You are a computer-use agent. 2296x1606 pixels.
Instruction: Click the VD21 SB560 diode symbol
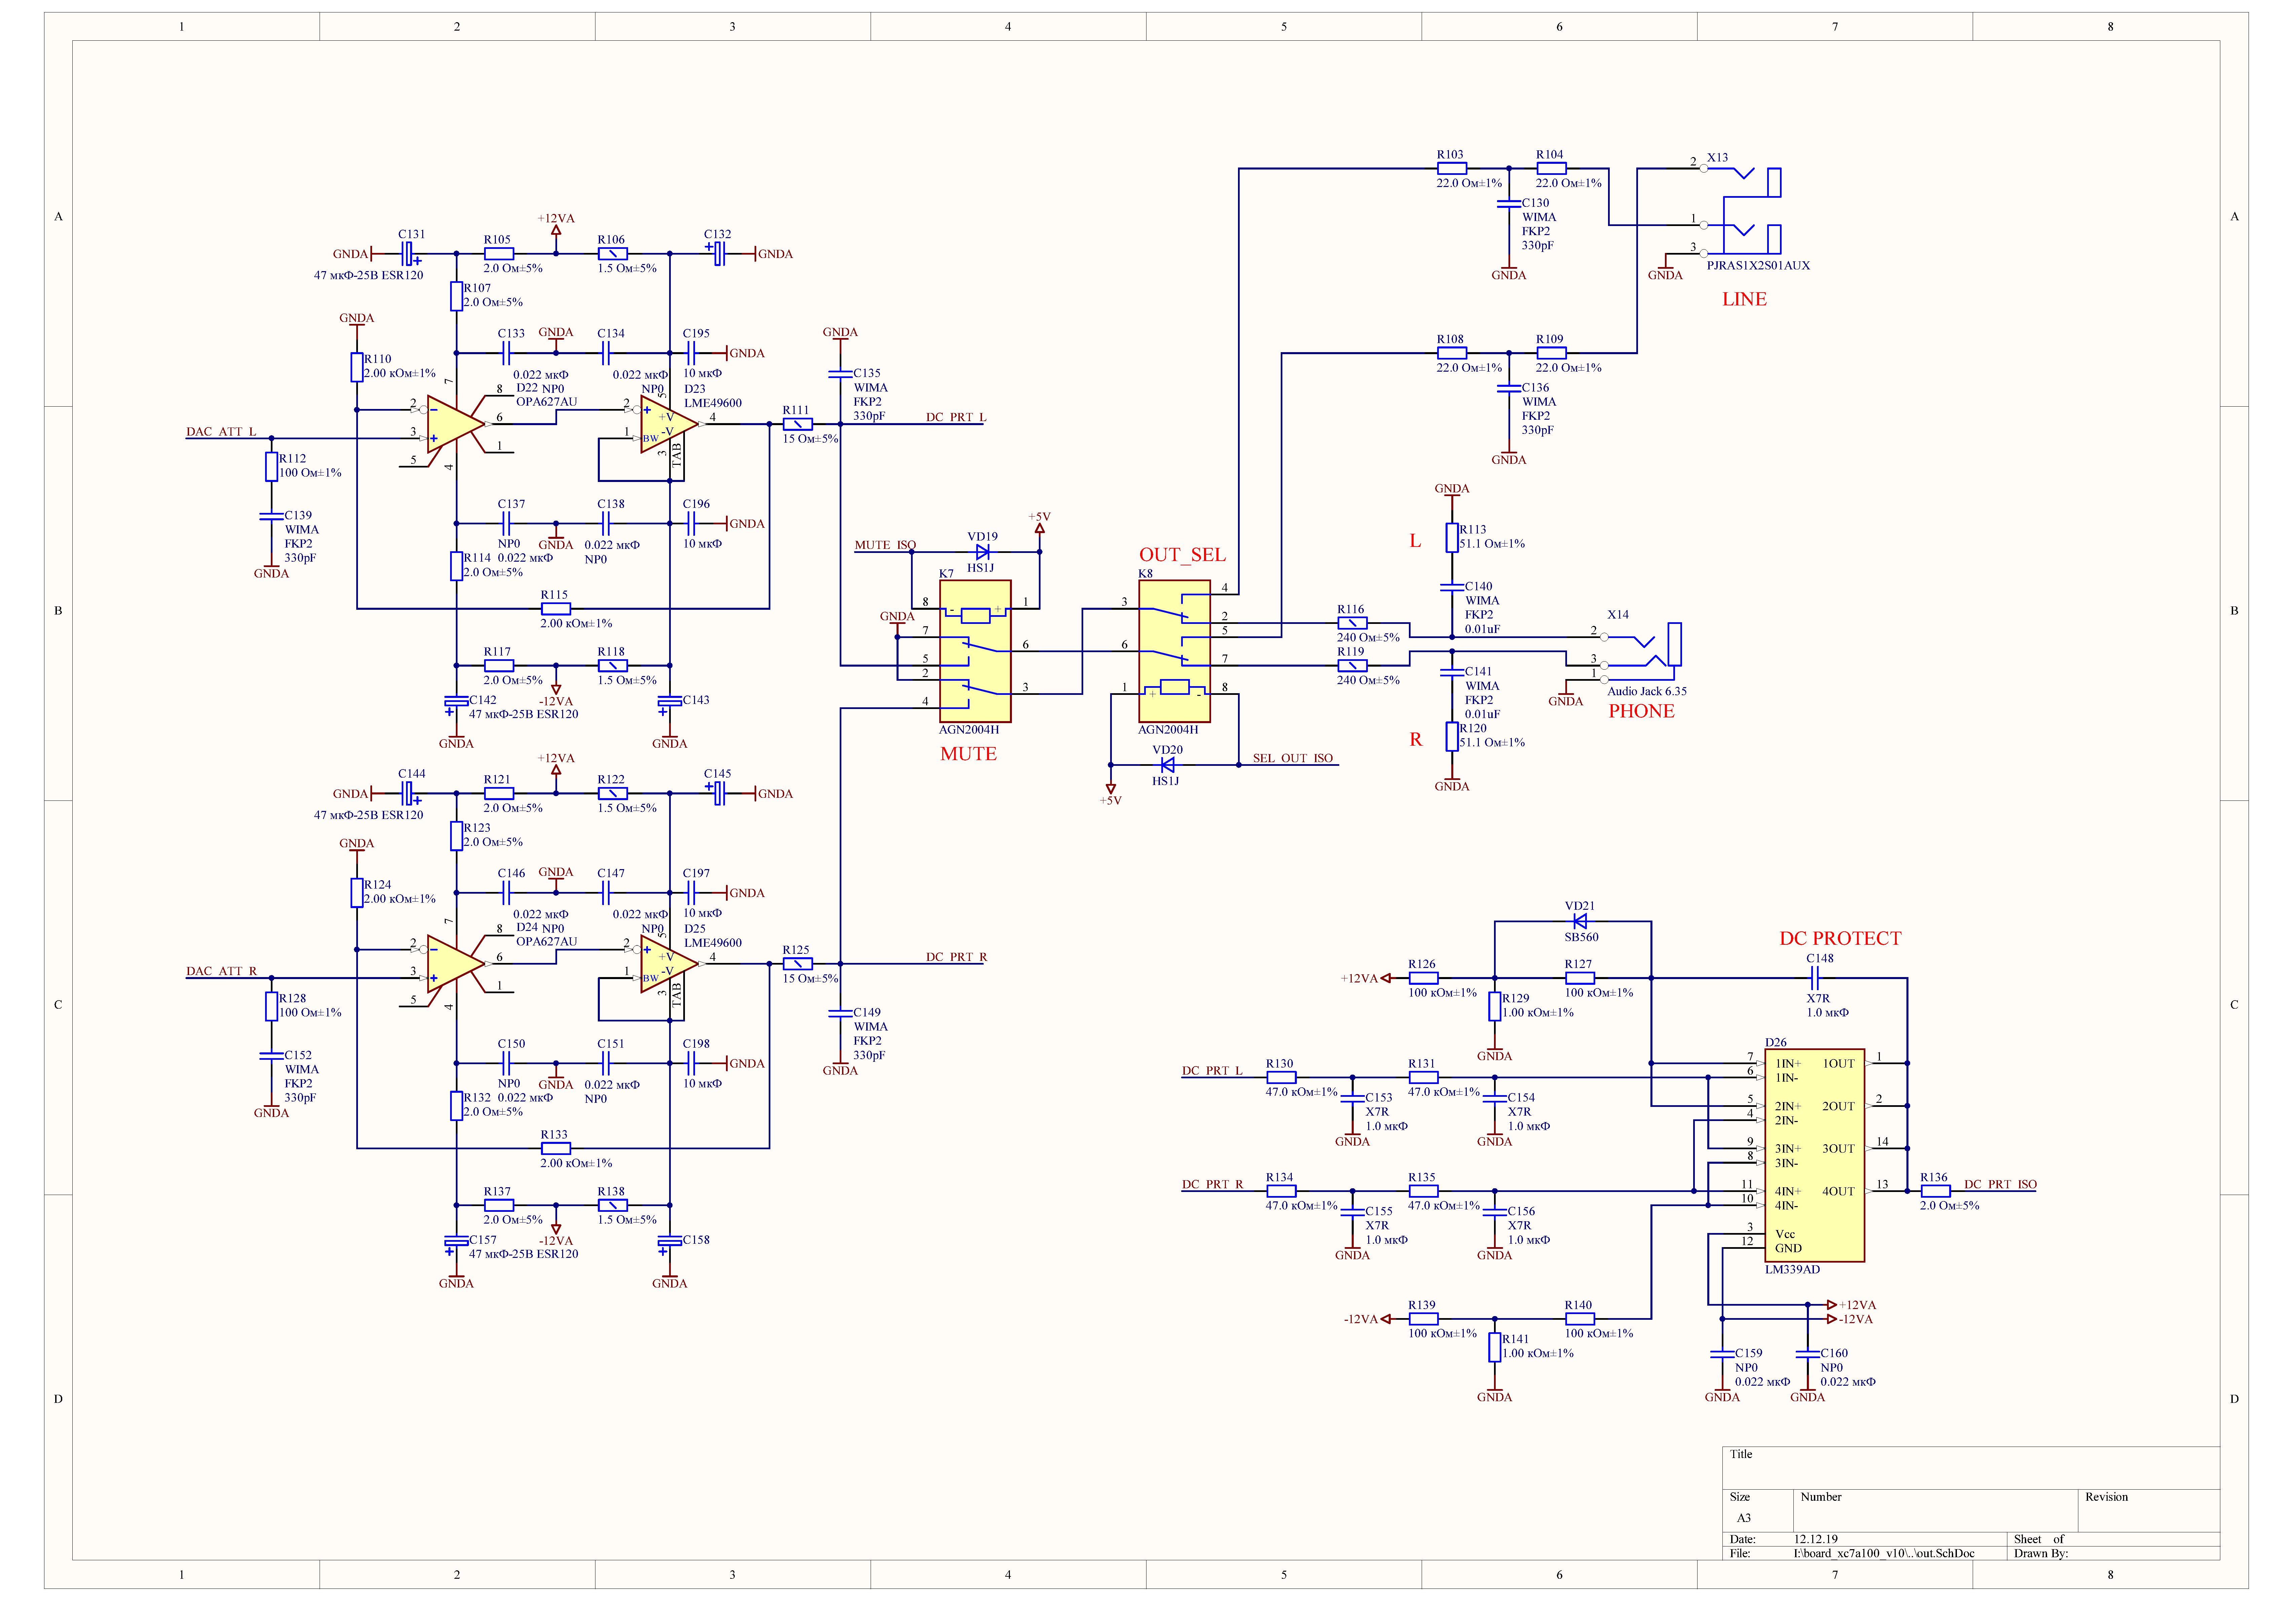pyautogui.click(x=1580, y=921)
